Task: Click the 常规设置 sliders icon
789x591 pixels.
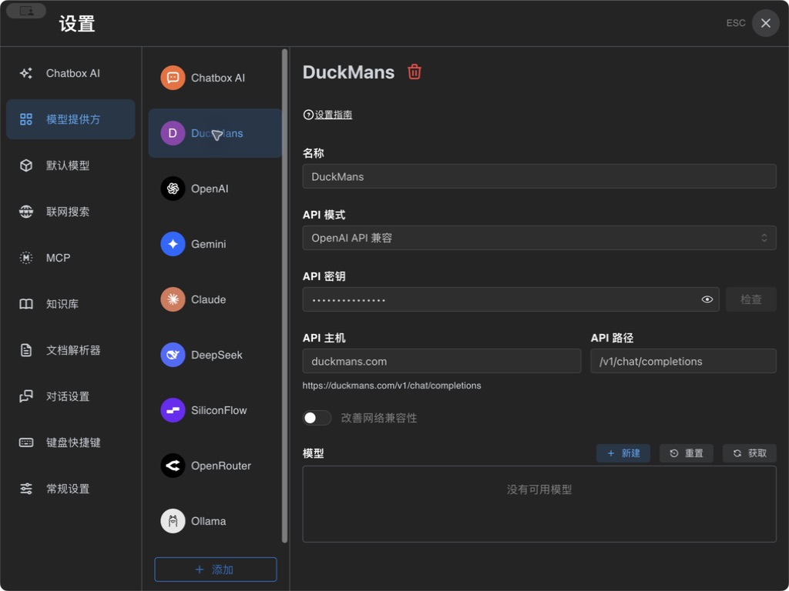Action: pyautogui.click(x=26, y=489)
